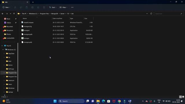Switch to the large thumbnails view layout

point(183,97)
